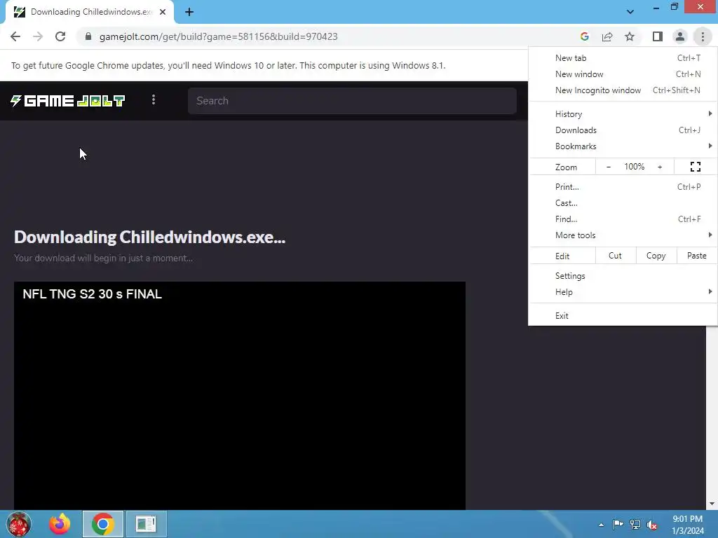The height and width of the screenshot is (538, 718).
Task: Click the Downloading Chilledwindows.exe tab title
Action: tap(91, 12)
